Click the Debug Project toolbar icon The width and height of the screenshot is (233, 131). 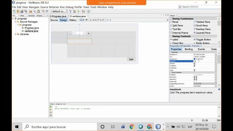coord(83,11)
